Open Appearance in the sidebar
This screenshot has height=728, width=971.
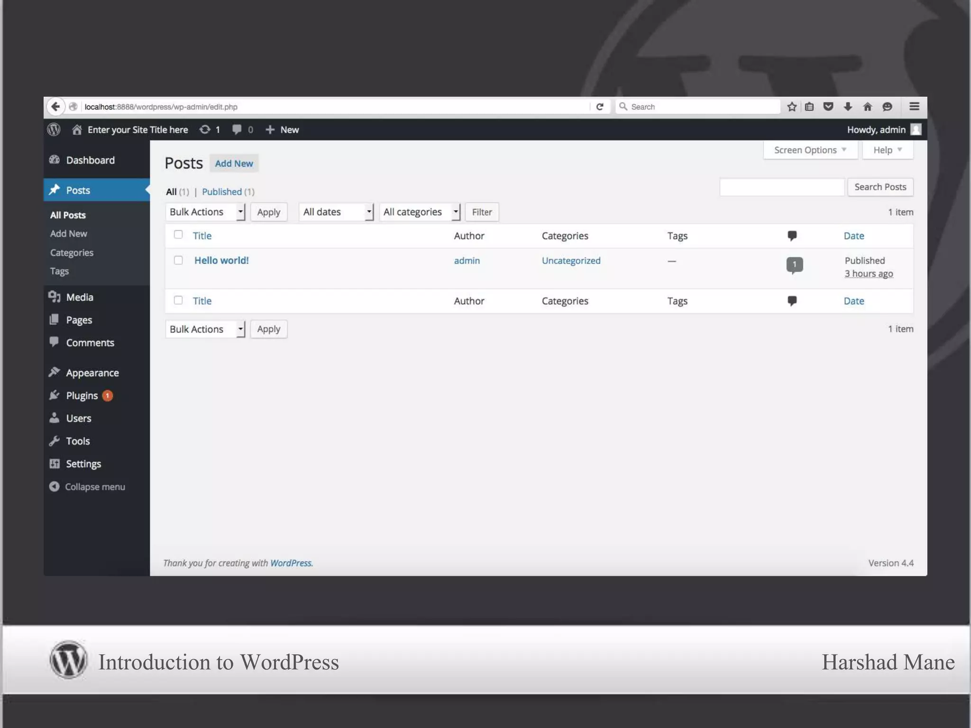coord(97,373)
